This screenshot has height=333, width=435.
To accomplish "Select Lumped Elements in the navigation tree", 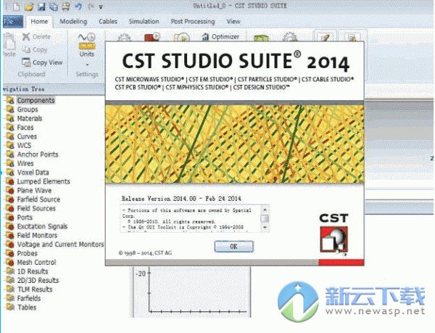I will coord(43,181).
